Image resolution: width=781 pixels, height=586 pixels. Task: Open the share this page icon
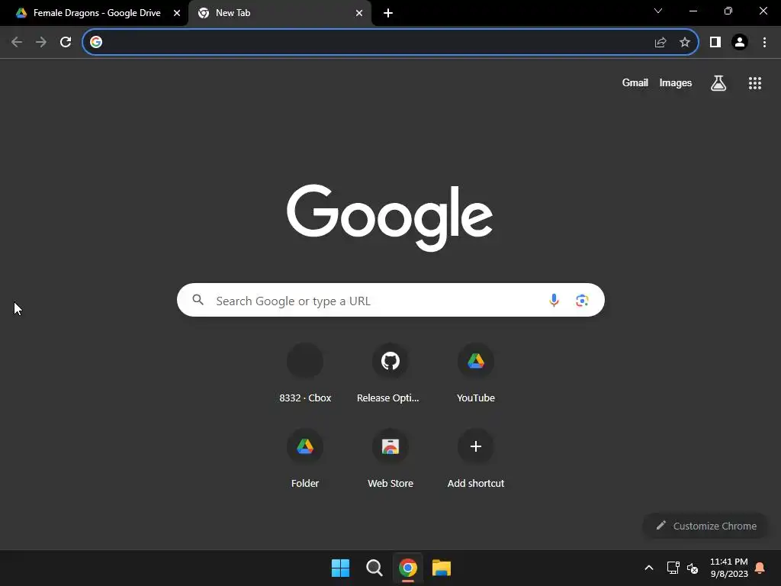point(660,43)
